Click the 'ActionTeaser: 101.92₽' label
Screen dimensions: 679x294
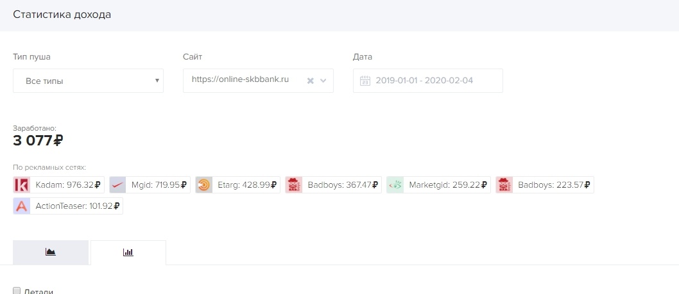point(78,207)
